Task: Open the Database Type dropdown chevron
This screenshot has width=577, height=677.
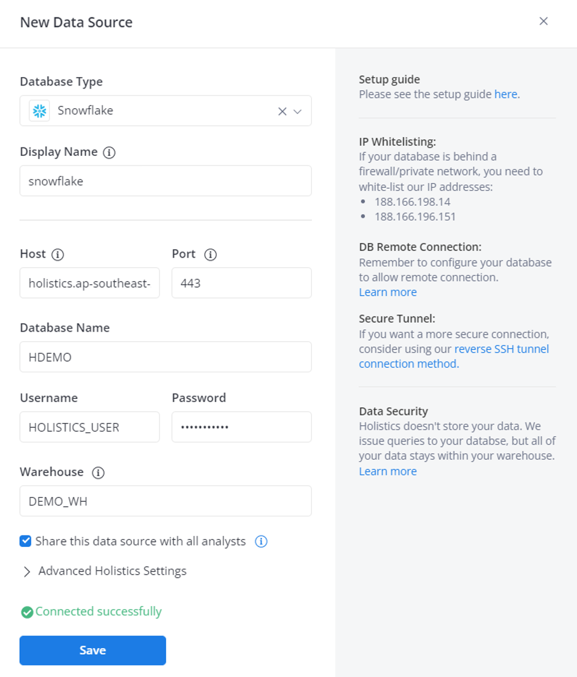Action: 296,111
